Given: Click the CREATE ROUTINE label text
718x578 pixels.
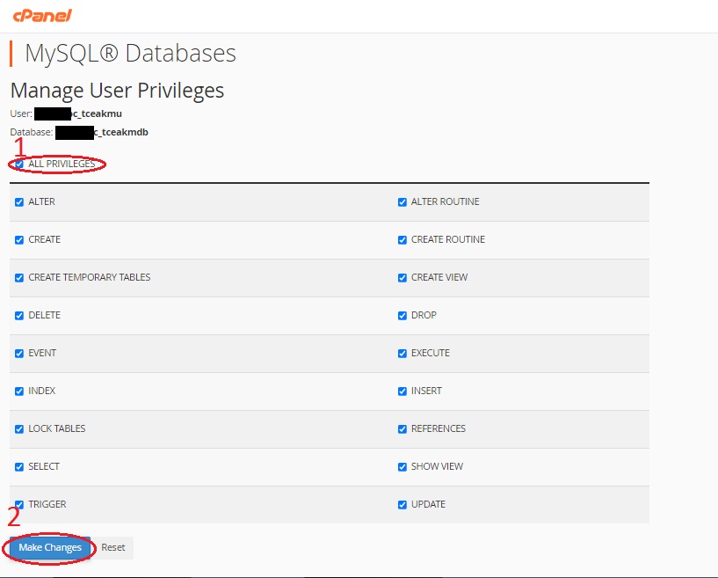Looking at the screenshot, I should click(x=448, y=239).
